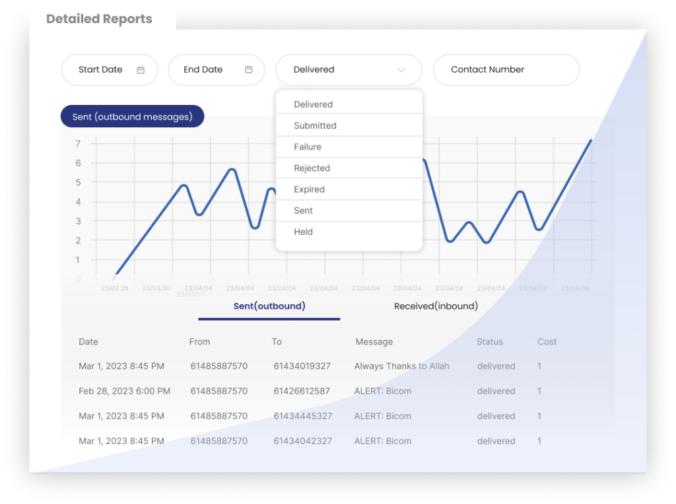Enter a number in the Contact Number field

pyautogui.click(x=506, y=69)
